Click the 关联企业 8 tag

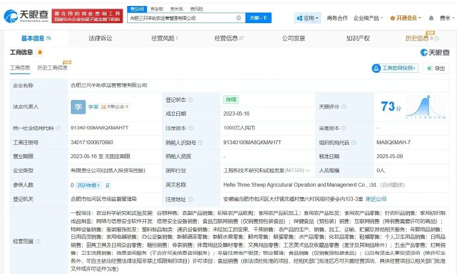115,107
